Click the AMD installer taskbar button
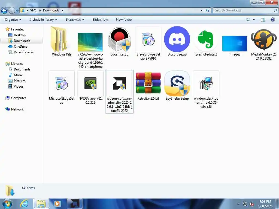This screenshot has height=209, width=279. (x=75, y=204)
